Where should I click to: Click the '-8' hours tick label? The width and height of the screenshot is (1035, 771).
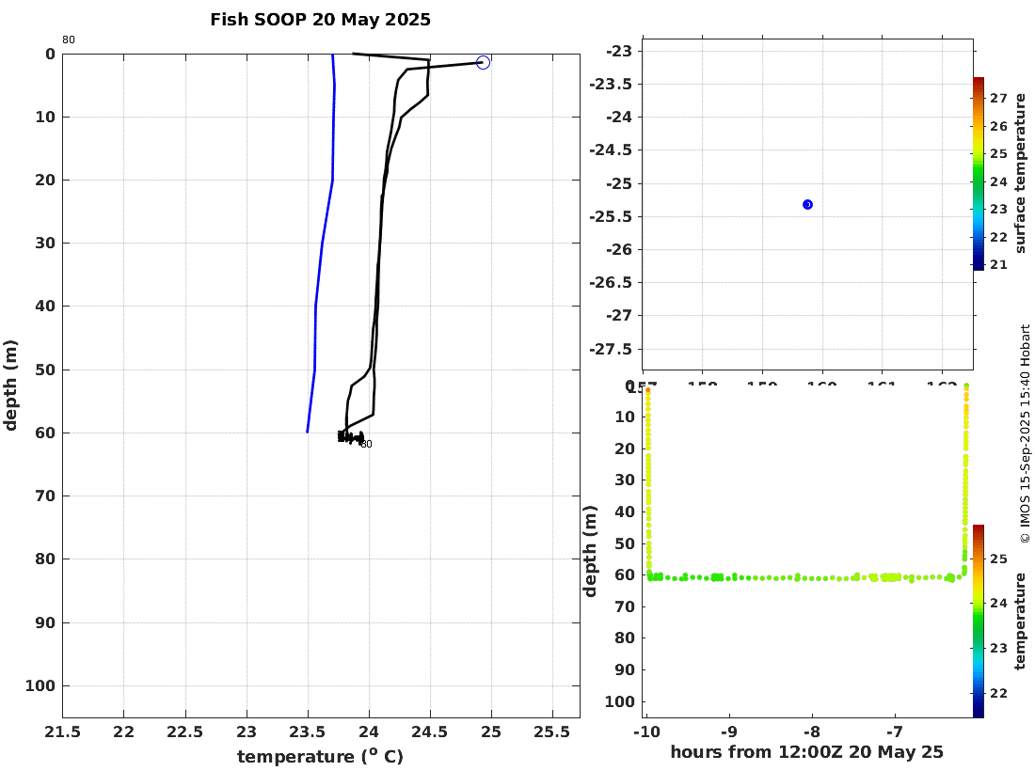(812, 732)
